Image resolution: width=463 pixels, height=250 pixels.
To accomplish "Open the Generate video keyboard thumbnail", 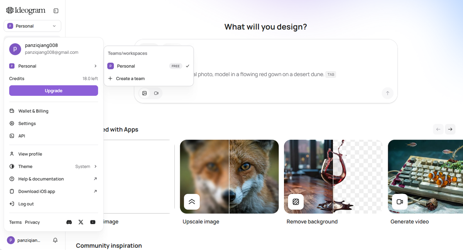I will tap(425, 177).
